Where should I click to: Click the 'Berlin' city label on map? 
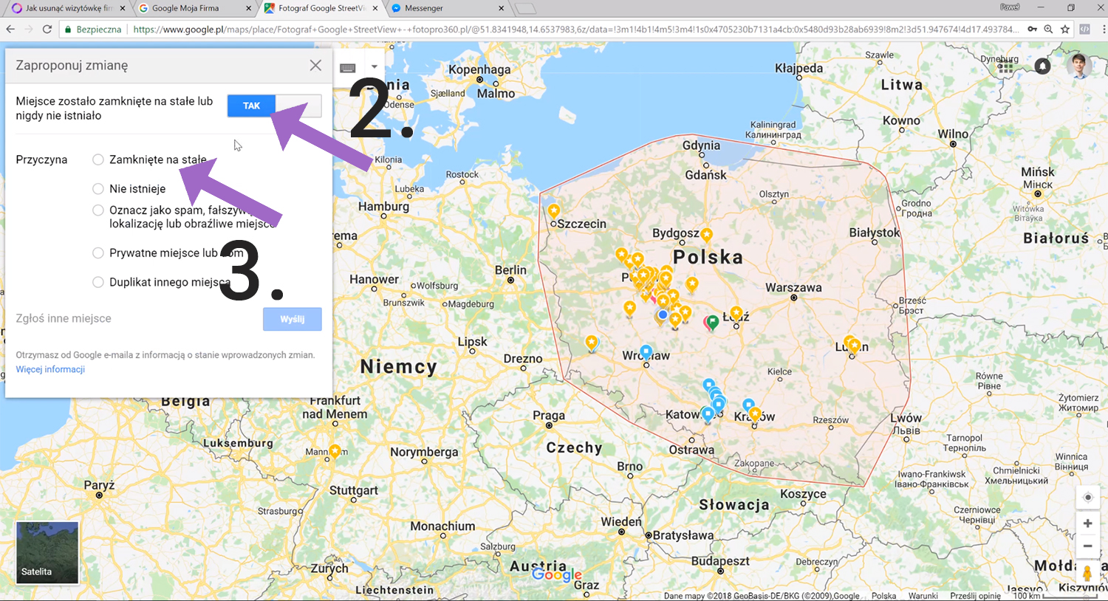tap(510, 269)
